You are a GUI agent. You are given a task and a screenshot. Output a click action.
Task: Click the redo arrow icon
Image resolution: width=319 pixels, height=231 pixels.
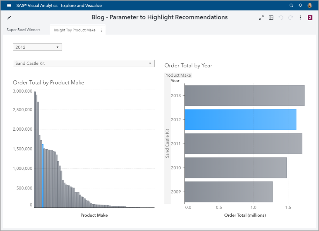[x=290, y=17]
